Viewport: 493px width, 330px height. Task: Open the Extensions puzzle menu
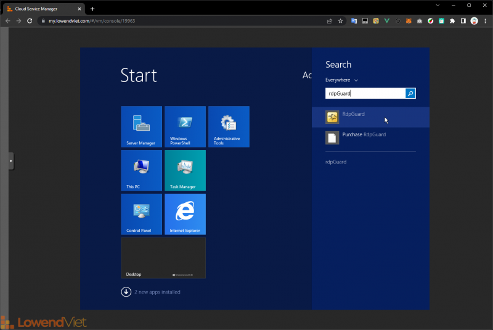452,21
